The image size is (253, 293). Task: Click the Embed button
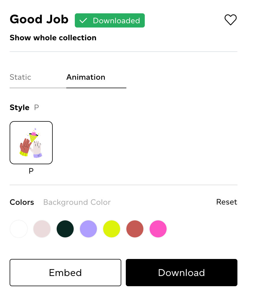(x=65, y=273)
